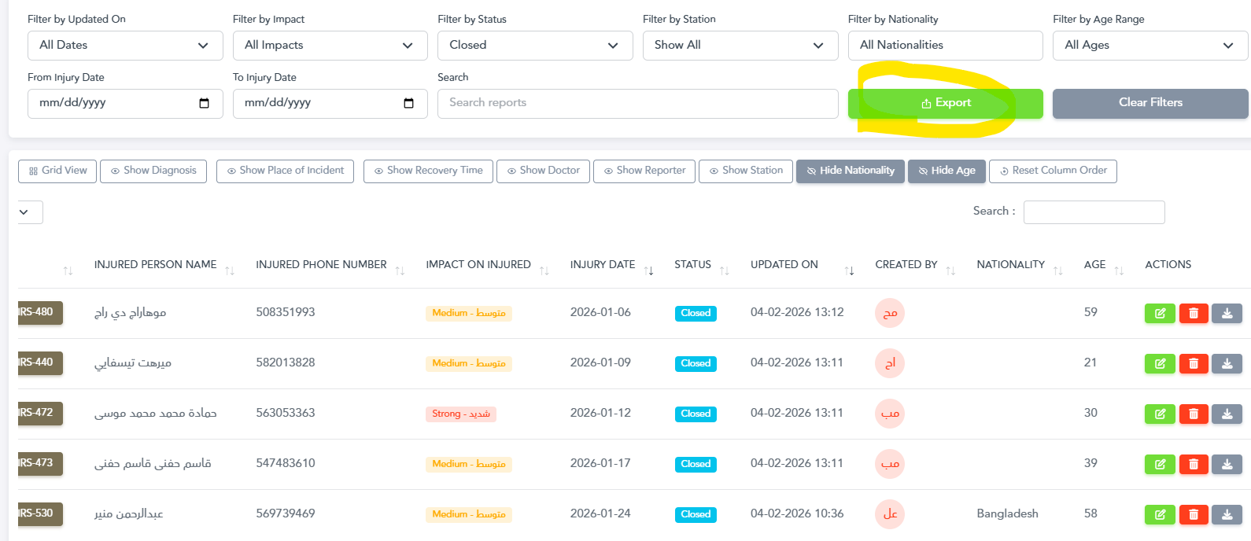Click creator avatar in IRS-530 row
The image size is (1251, 541).
coord(890,514)
